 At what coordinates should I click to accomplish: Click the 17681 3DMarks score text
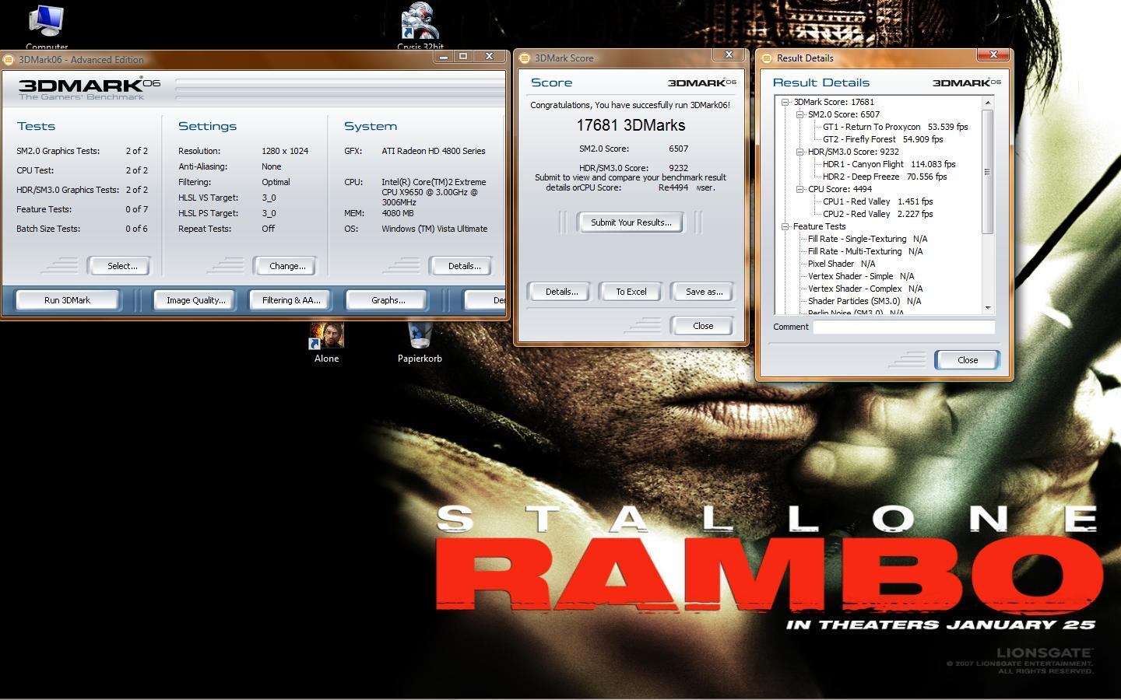pos(631,126)
